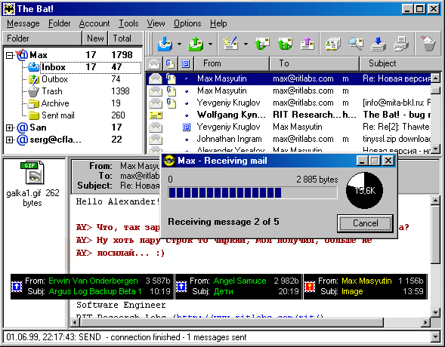Open the Get new mail dropdown arrow
Screen dimensions: 445x347
point(179,44)
